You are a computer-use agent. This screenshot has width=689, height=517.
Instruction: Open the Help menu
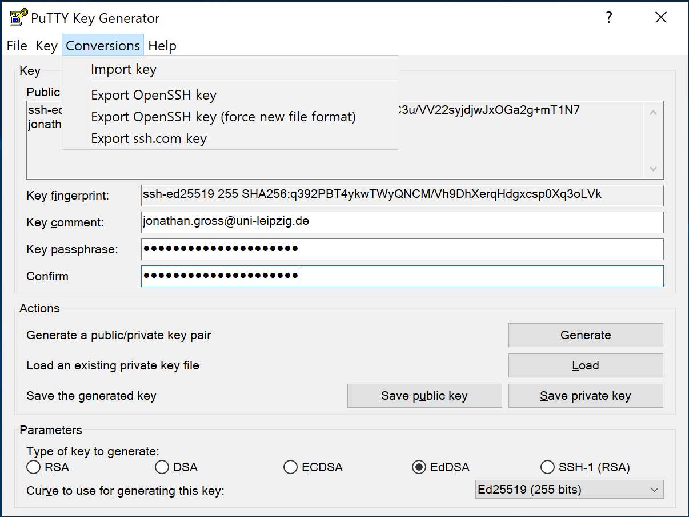pyautogui.click(x=162, y=46)
